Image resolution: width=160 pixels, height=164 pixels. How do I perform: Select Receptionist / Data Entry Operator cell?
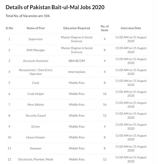pos(36,72)
